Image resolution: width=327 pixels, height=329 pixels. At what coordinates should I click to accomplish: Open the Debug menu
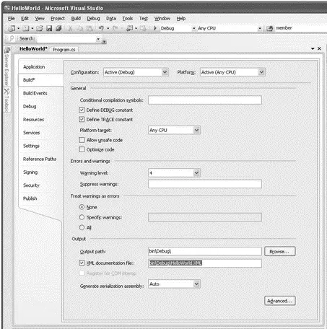[x=93, y=19]
